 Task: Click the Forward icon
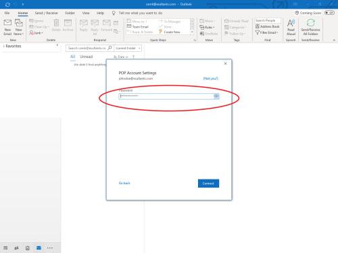pos(106,23)
